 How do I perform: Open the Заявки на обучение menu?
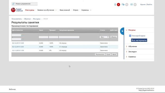click(46, 10)
